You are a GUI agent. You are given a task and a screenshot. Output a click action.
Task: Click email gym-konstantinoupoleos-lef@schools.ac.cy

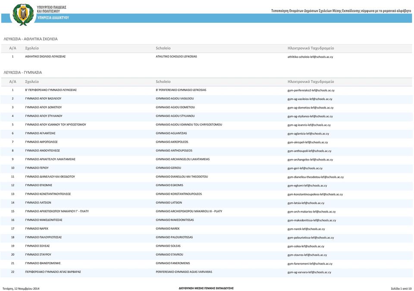coord(315,194)
